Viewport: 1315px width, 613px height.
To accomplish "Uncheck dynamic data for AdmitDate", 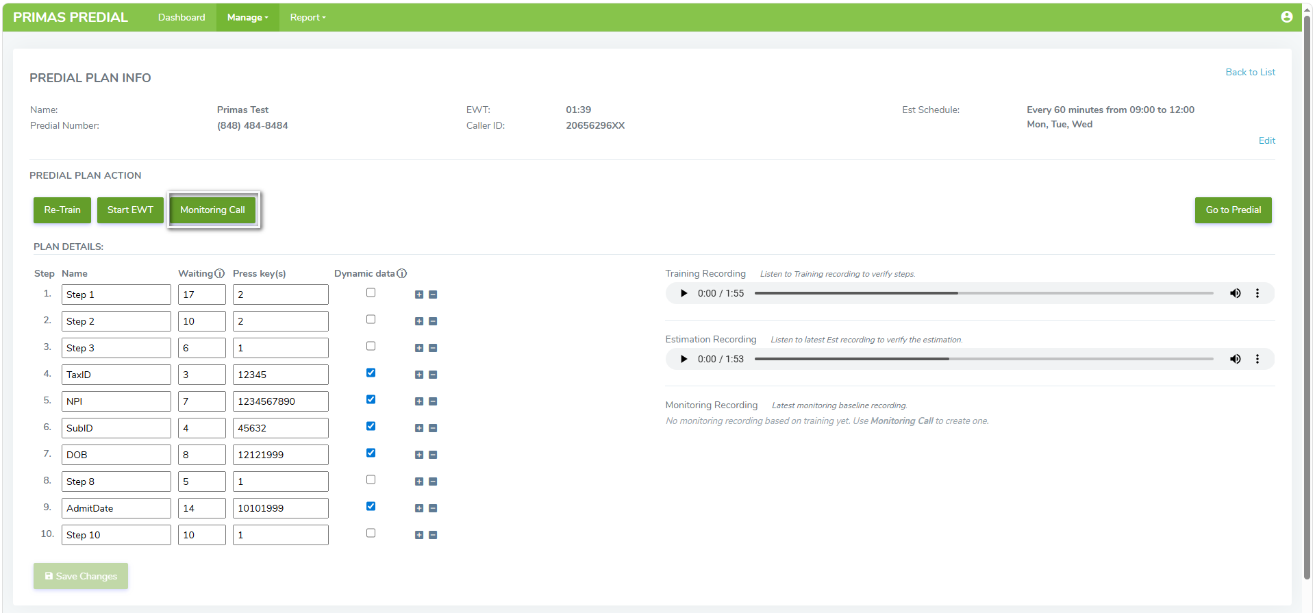I will click(x=371, y=506).
